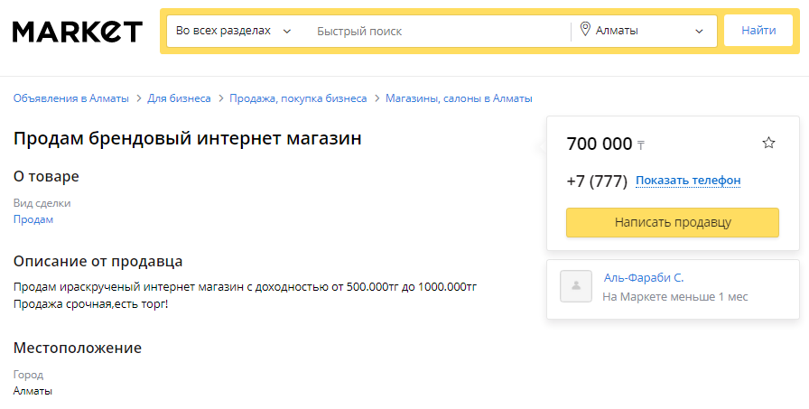Click the MARKET logo
The image size is (809, 409).
[78, 32]
